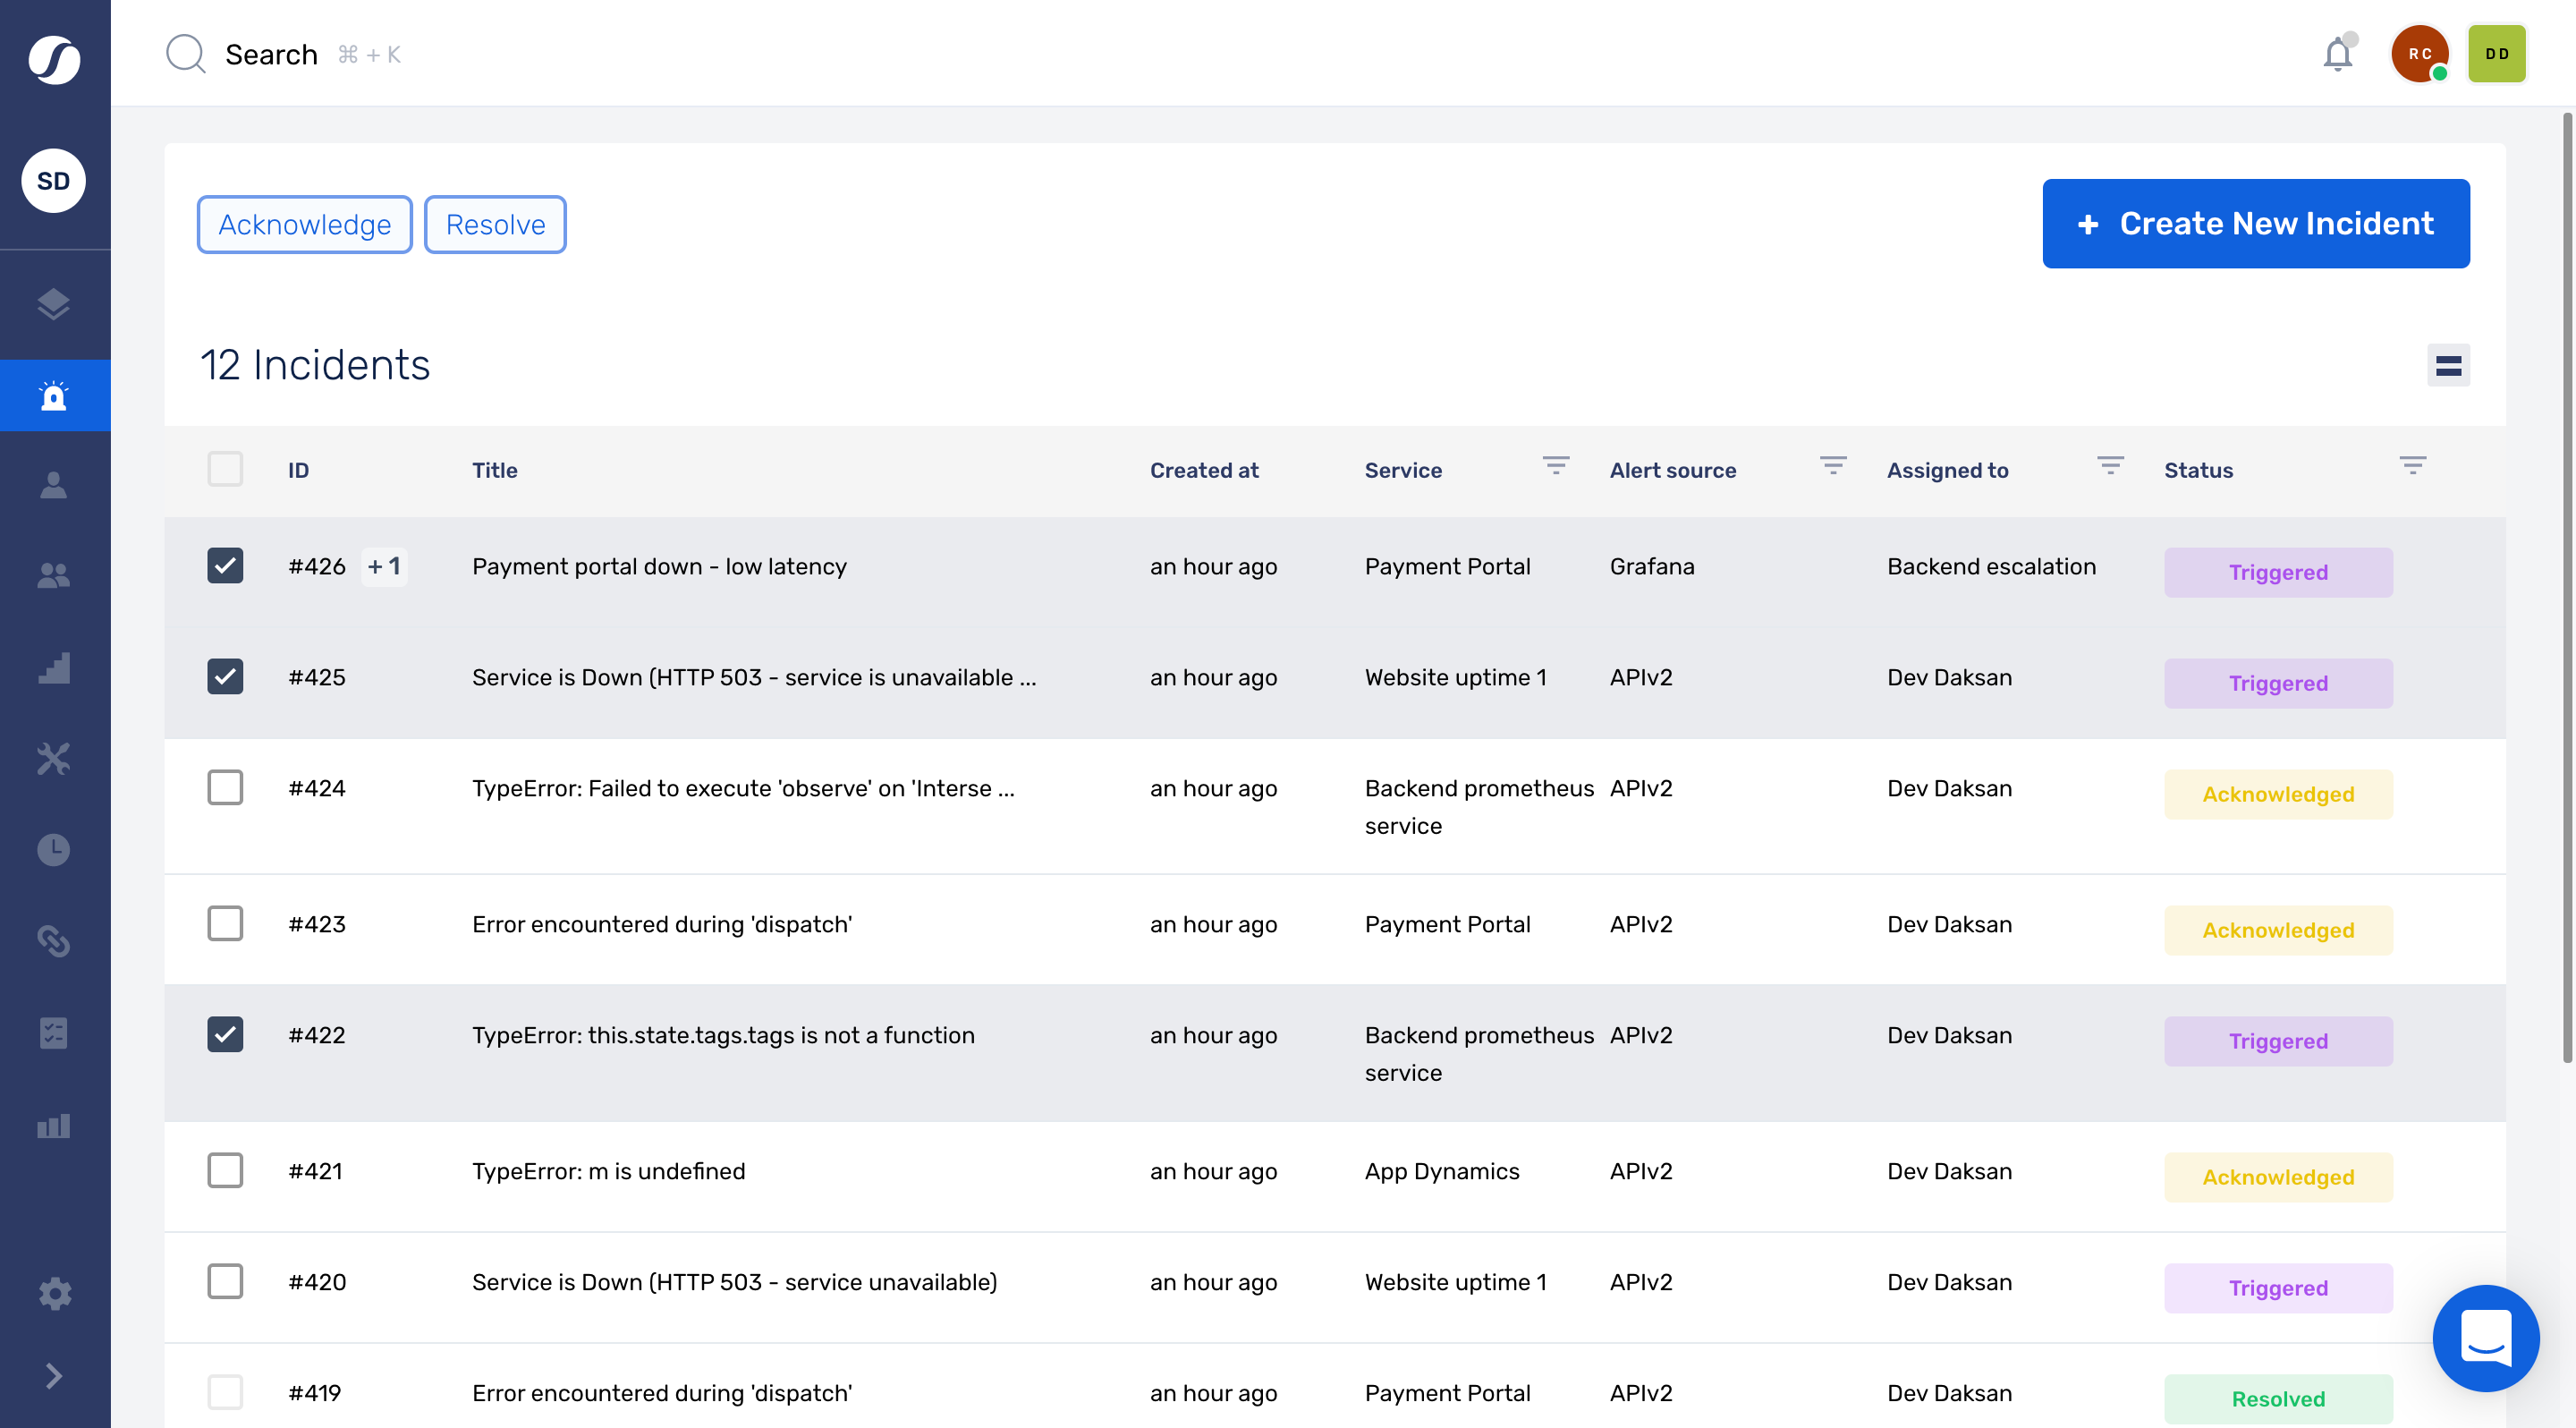The image size is (2576, 1428).
Task: Uncheck incident #426 checkbox
Action: point(225,566)
